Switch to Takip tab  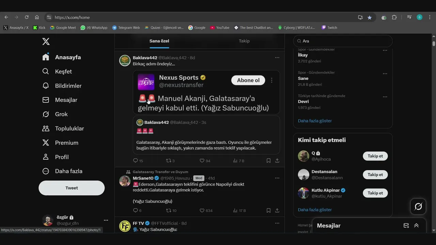tap(244, 41)
